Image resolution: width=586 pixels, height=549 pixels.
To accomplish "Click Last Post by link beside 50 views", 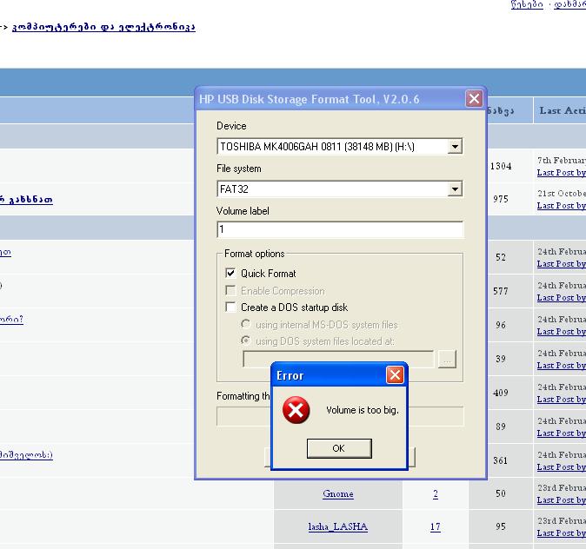I will coord(562,500).
